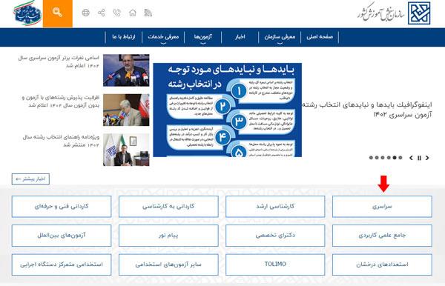Go to home icon in header
The width and height of the screenshot is (445, 286).
point(133,13)
